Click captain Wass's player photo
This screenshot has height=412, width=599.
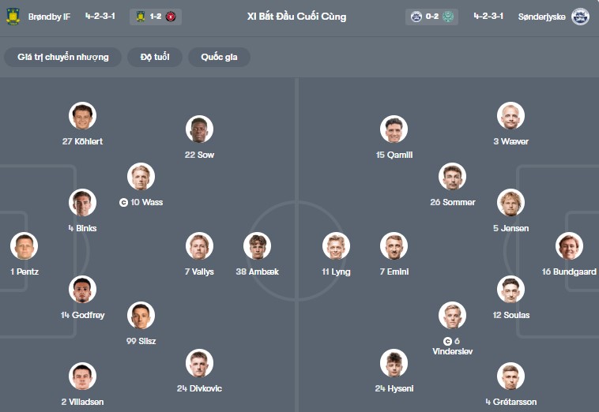pos(141,177)
